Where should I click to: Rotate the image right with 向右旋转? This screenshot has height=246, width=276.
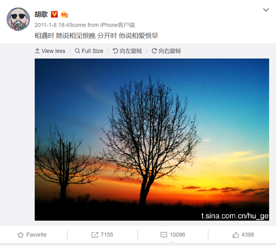pos(166,51)
